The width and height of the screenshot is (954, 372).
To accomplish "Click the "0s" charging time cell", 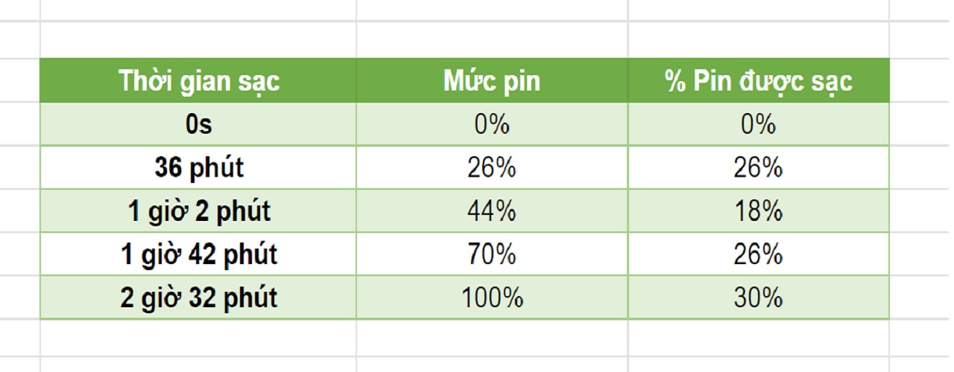I will (198, 124).
